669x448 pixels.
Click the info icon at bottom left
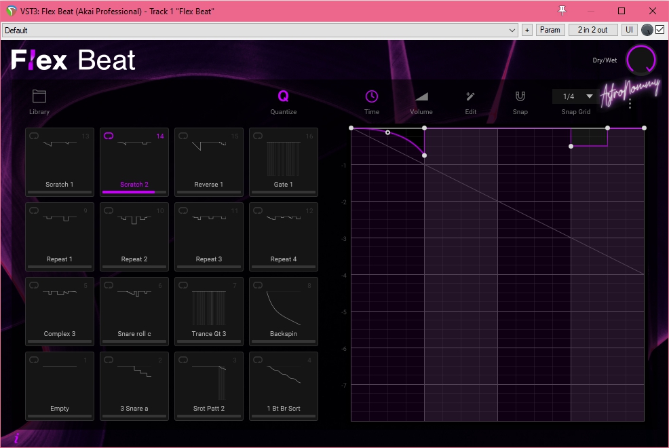[x=16, y=438]
